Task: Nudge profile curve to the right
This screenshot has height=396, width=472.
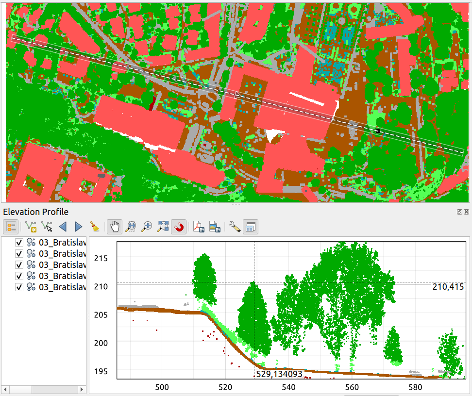Action: (78, 227)
